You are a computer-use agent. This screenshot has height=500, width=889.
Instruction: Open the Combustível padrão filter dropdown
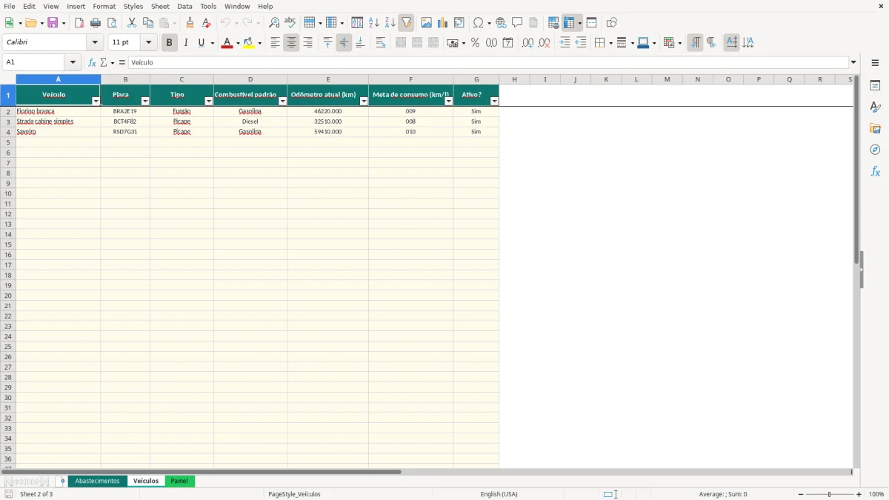click(x=282, y=101)
